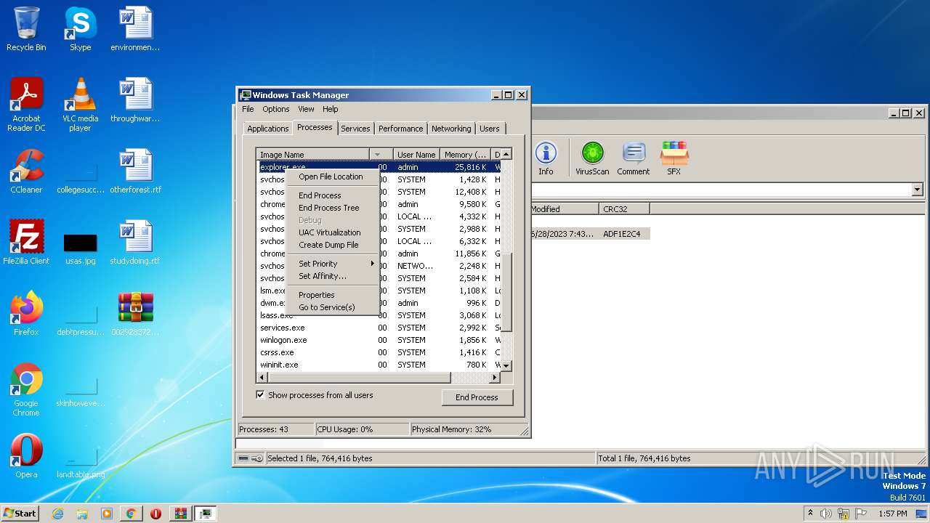The width and height of the screenshot is (930, 523).
Task: Click the Modified column header in WinRAR
Action: pyautogui.click(x=563, y=208)
